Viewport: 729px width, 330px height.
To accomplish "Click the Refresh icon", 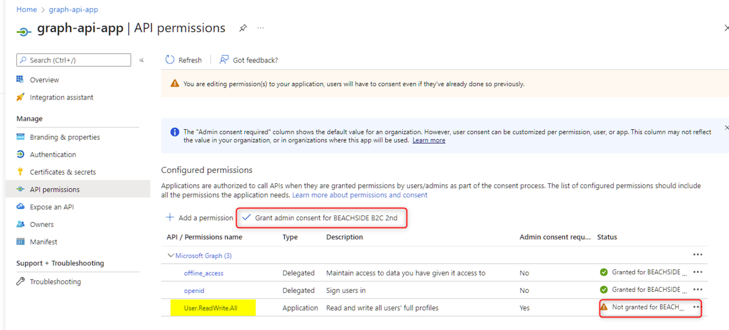I will coord(170,60).
